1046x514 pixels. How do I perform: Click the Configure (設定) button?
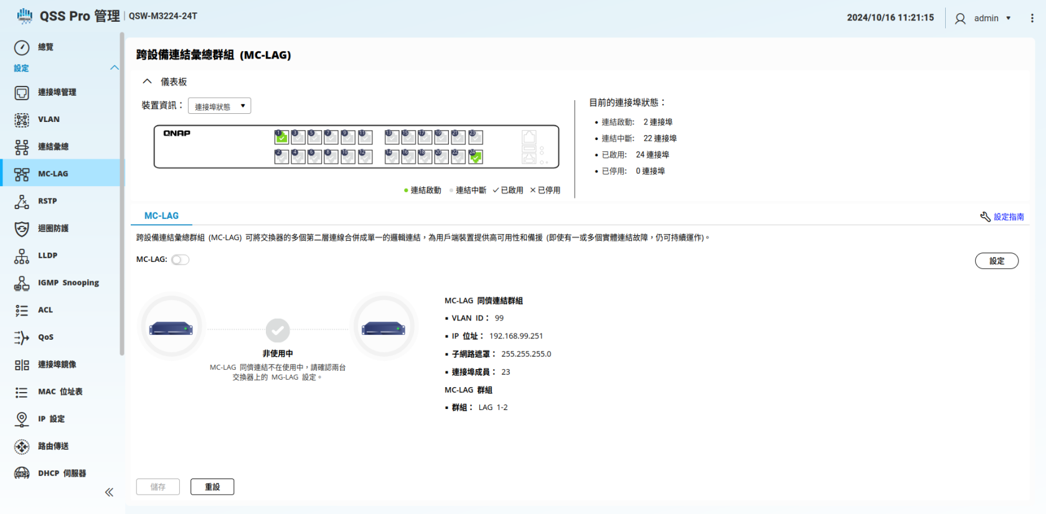click(x=997, y=261)
